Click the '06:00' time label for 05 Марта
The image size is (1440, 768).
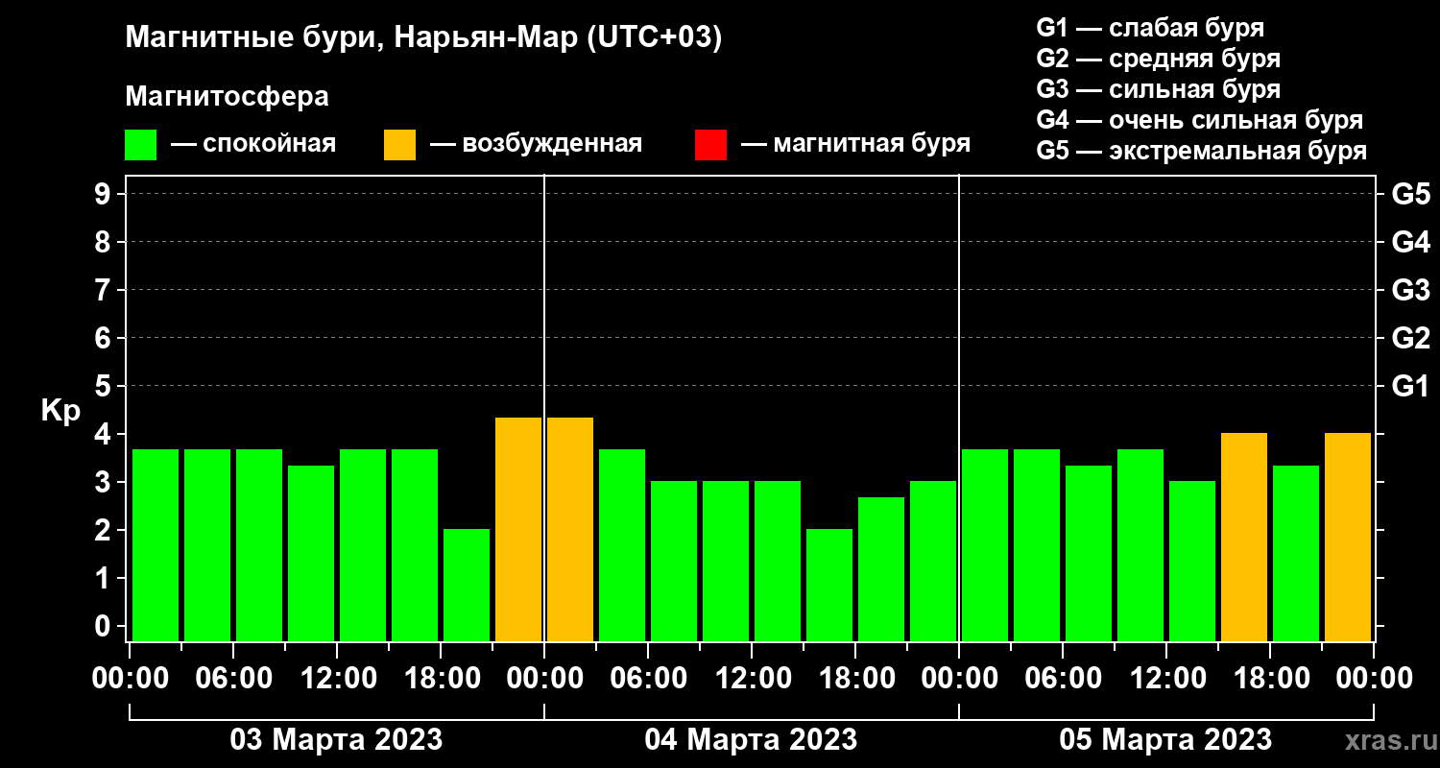pyautogui.click(x=1063, y=679)
